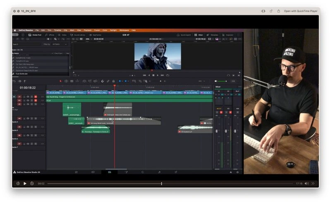Toggle loop playback in viewer
331x203 pixels.
pyautogui.click(x=168, y=75)
